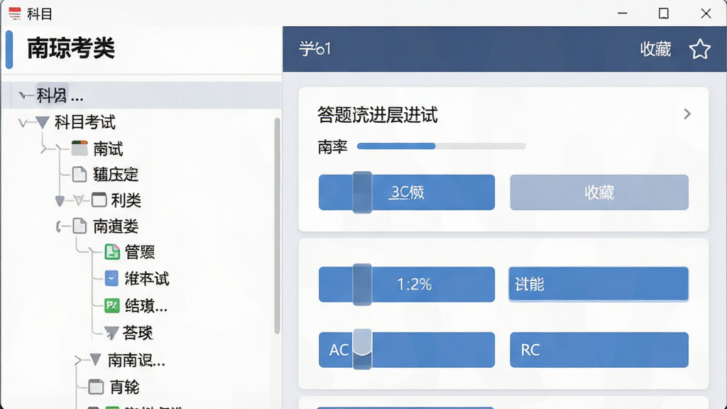Expand the 南试 node chevron
This screenshot has width=727, height=409.
(43, 149)
